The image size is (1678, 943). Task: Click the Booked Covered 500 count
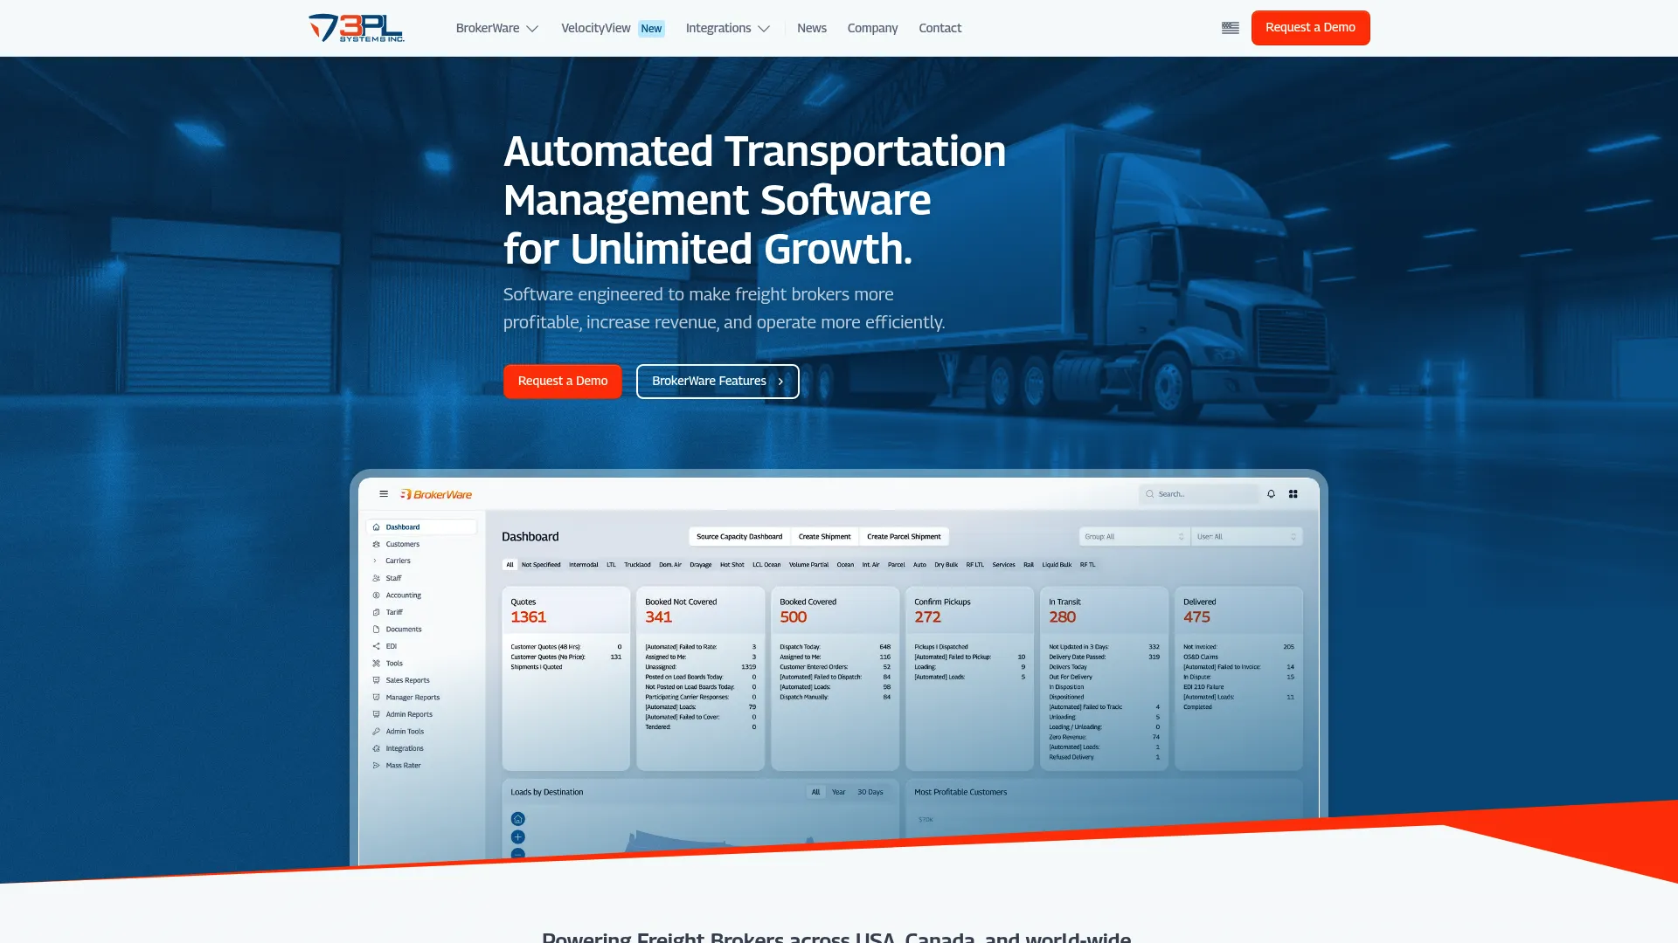794,617
